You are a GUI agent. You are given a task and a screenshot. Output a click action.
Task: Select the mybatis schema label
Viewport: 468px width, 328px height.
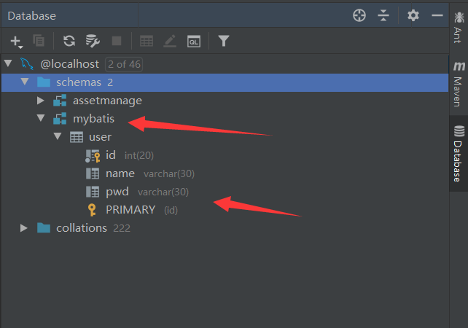[94, 119]
